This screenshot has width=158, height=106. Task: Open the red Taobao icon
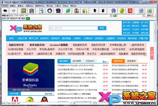(x=130, y=11)
